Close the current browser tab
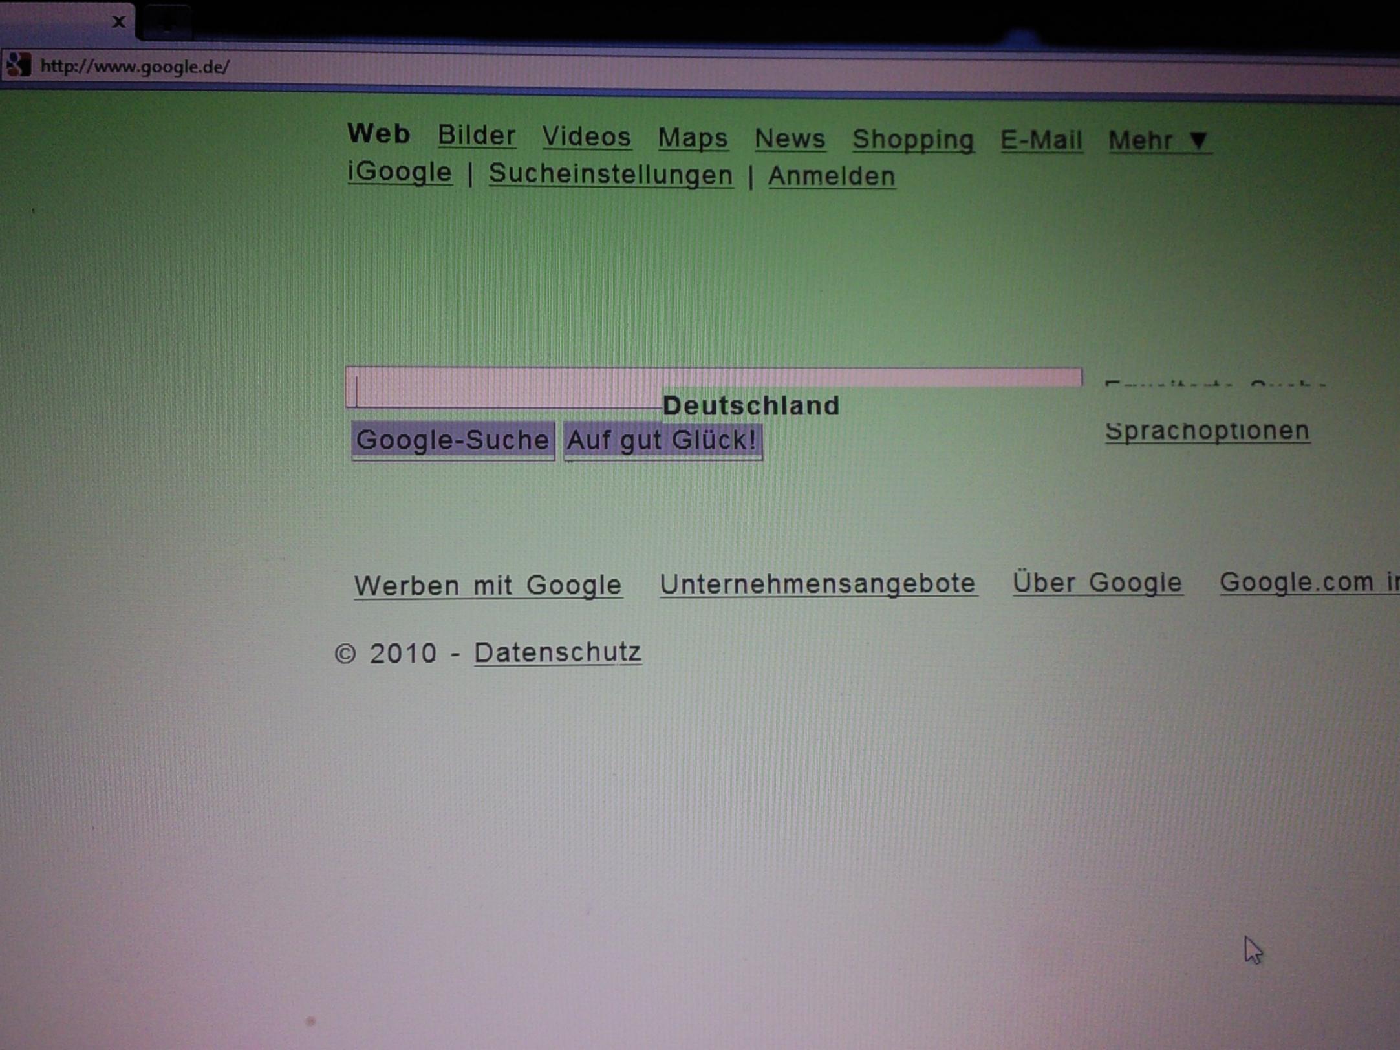The height and width of the screenshot is (1050, 1400). click(x=118, y=22)
